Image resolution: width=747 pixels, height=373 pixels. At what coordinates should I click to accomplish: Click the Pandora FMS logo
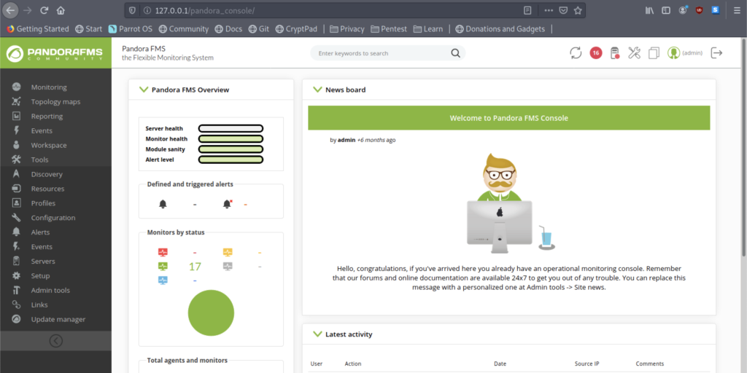pos(55,53)
